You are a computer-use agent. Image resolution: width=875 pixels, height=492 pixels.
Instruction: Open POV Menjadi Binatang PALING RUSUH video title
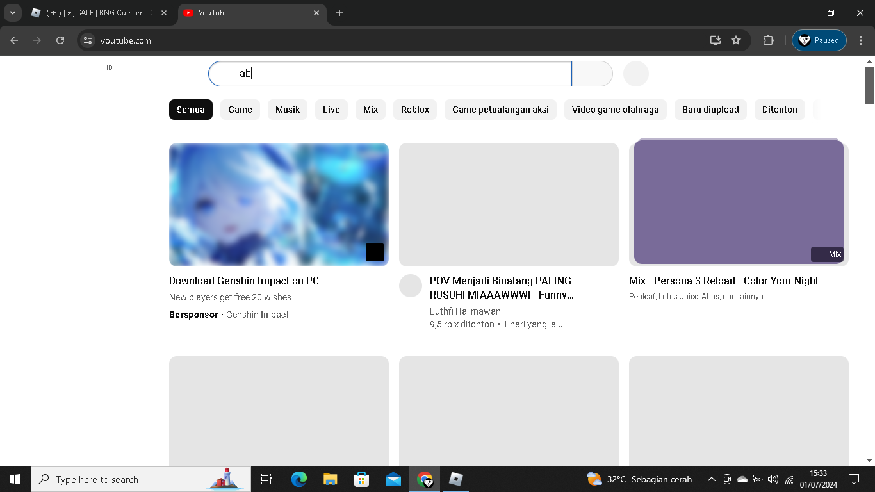pos(502,288)
